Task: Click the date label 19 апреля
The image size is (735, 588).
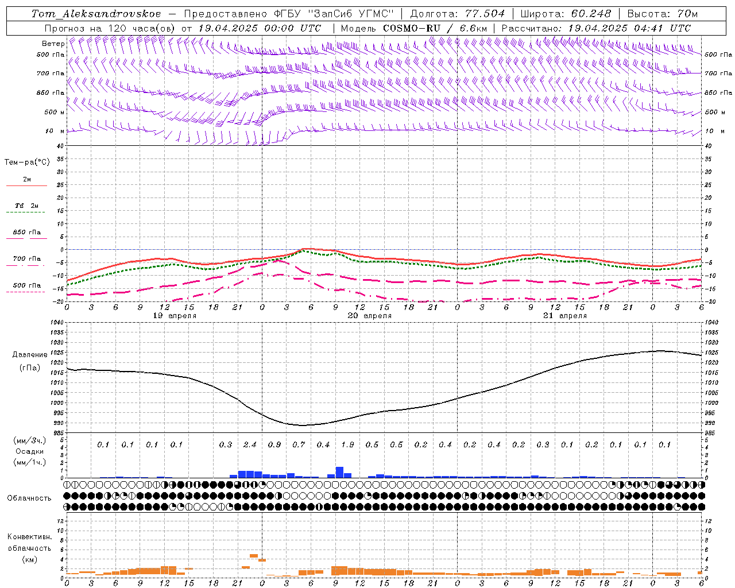Action: pos(175,316)
